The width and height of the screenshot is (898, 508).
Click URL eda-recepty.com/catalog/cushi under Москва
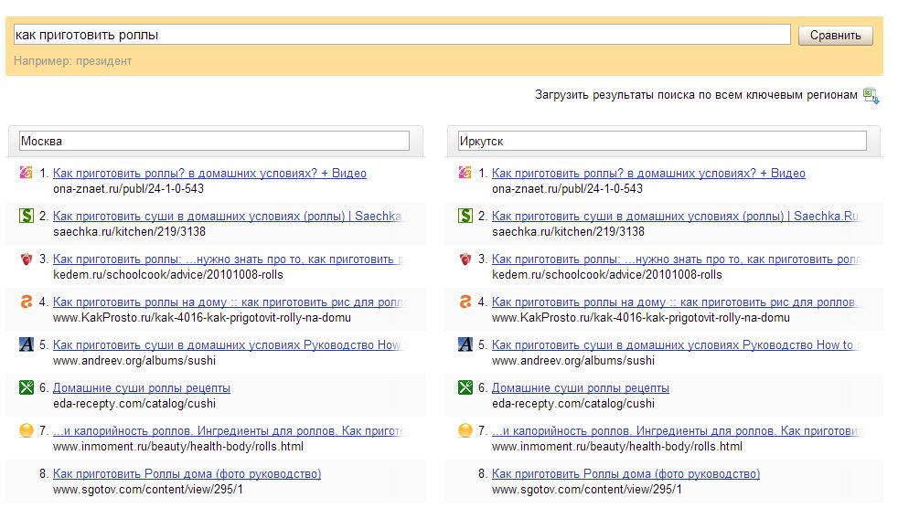point(134,403)
